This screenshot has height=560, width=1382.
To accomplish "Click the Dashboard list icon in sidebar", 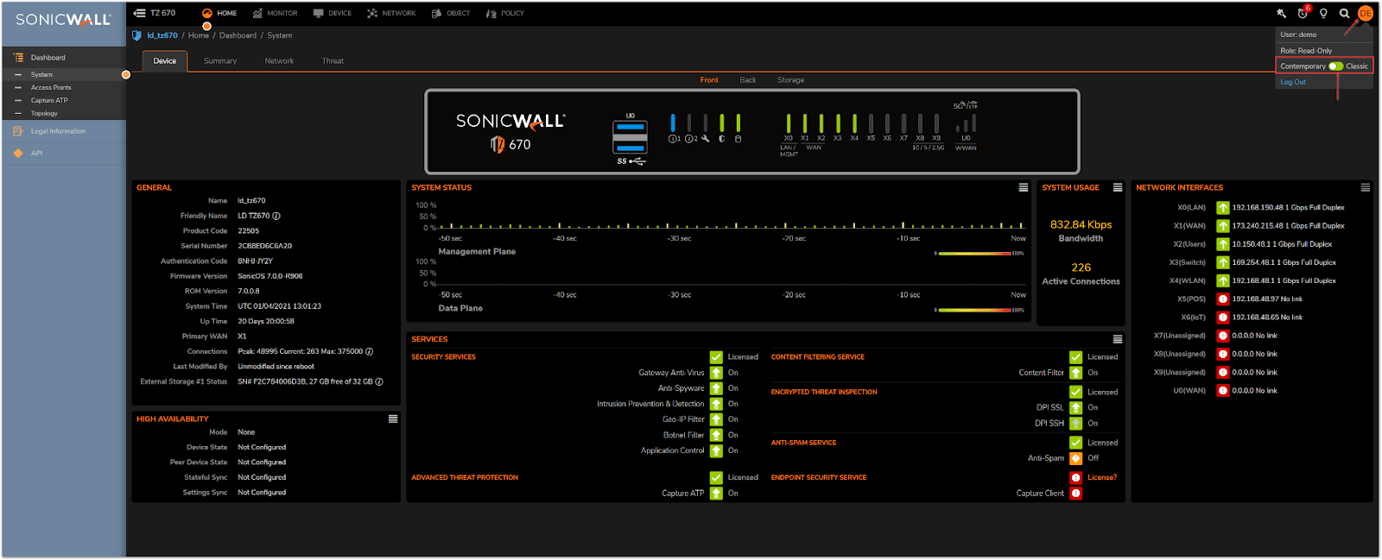I will [18, 58].
